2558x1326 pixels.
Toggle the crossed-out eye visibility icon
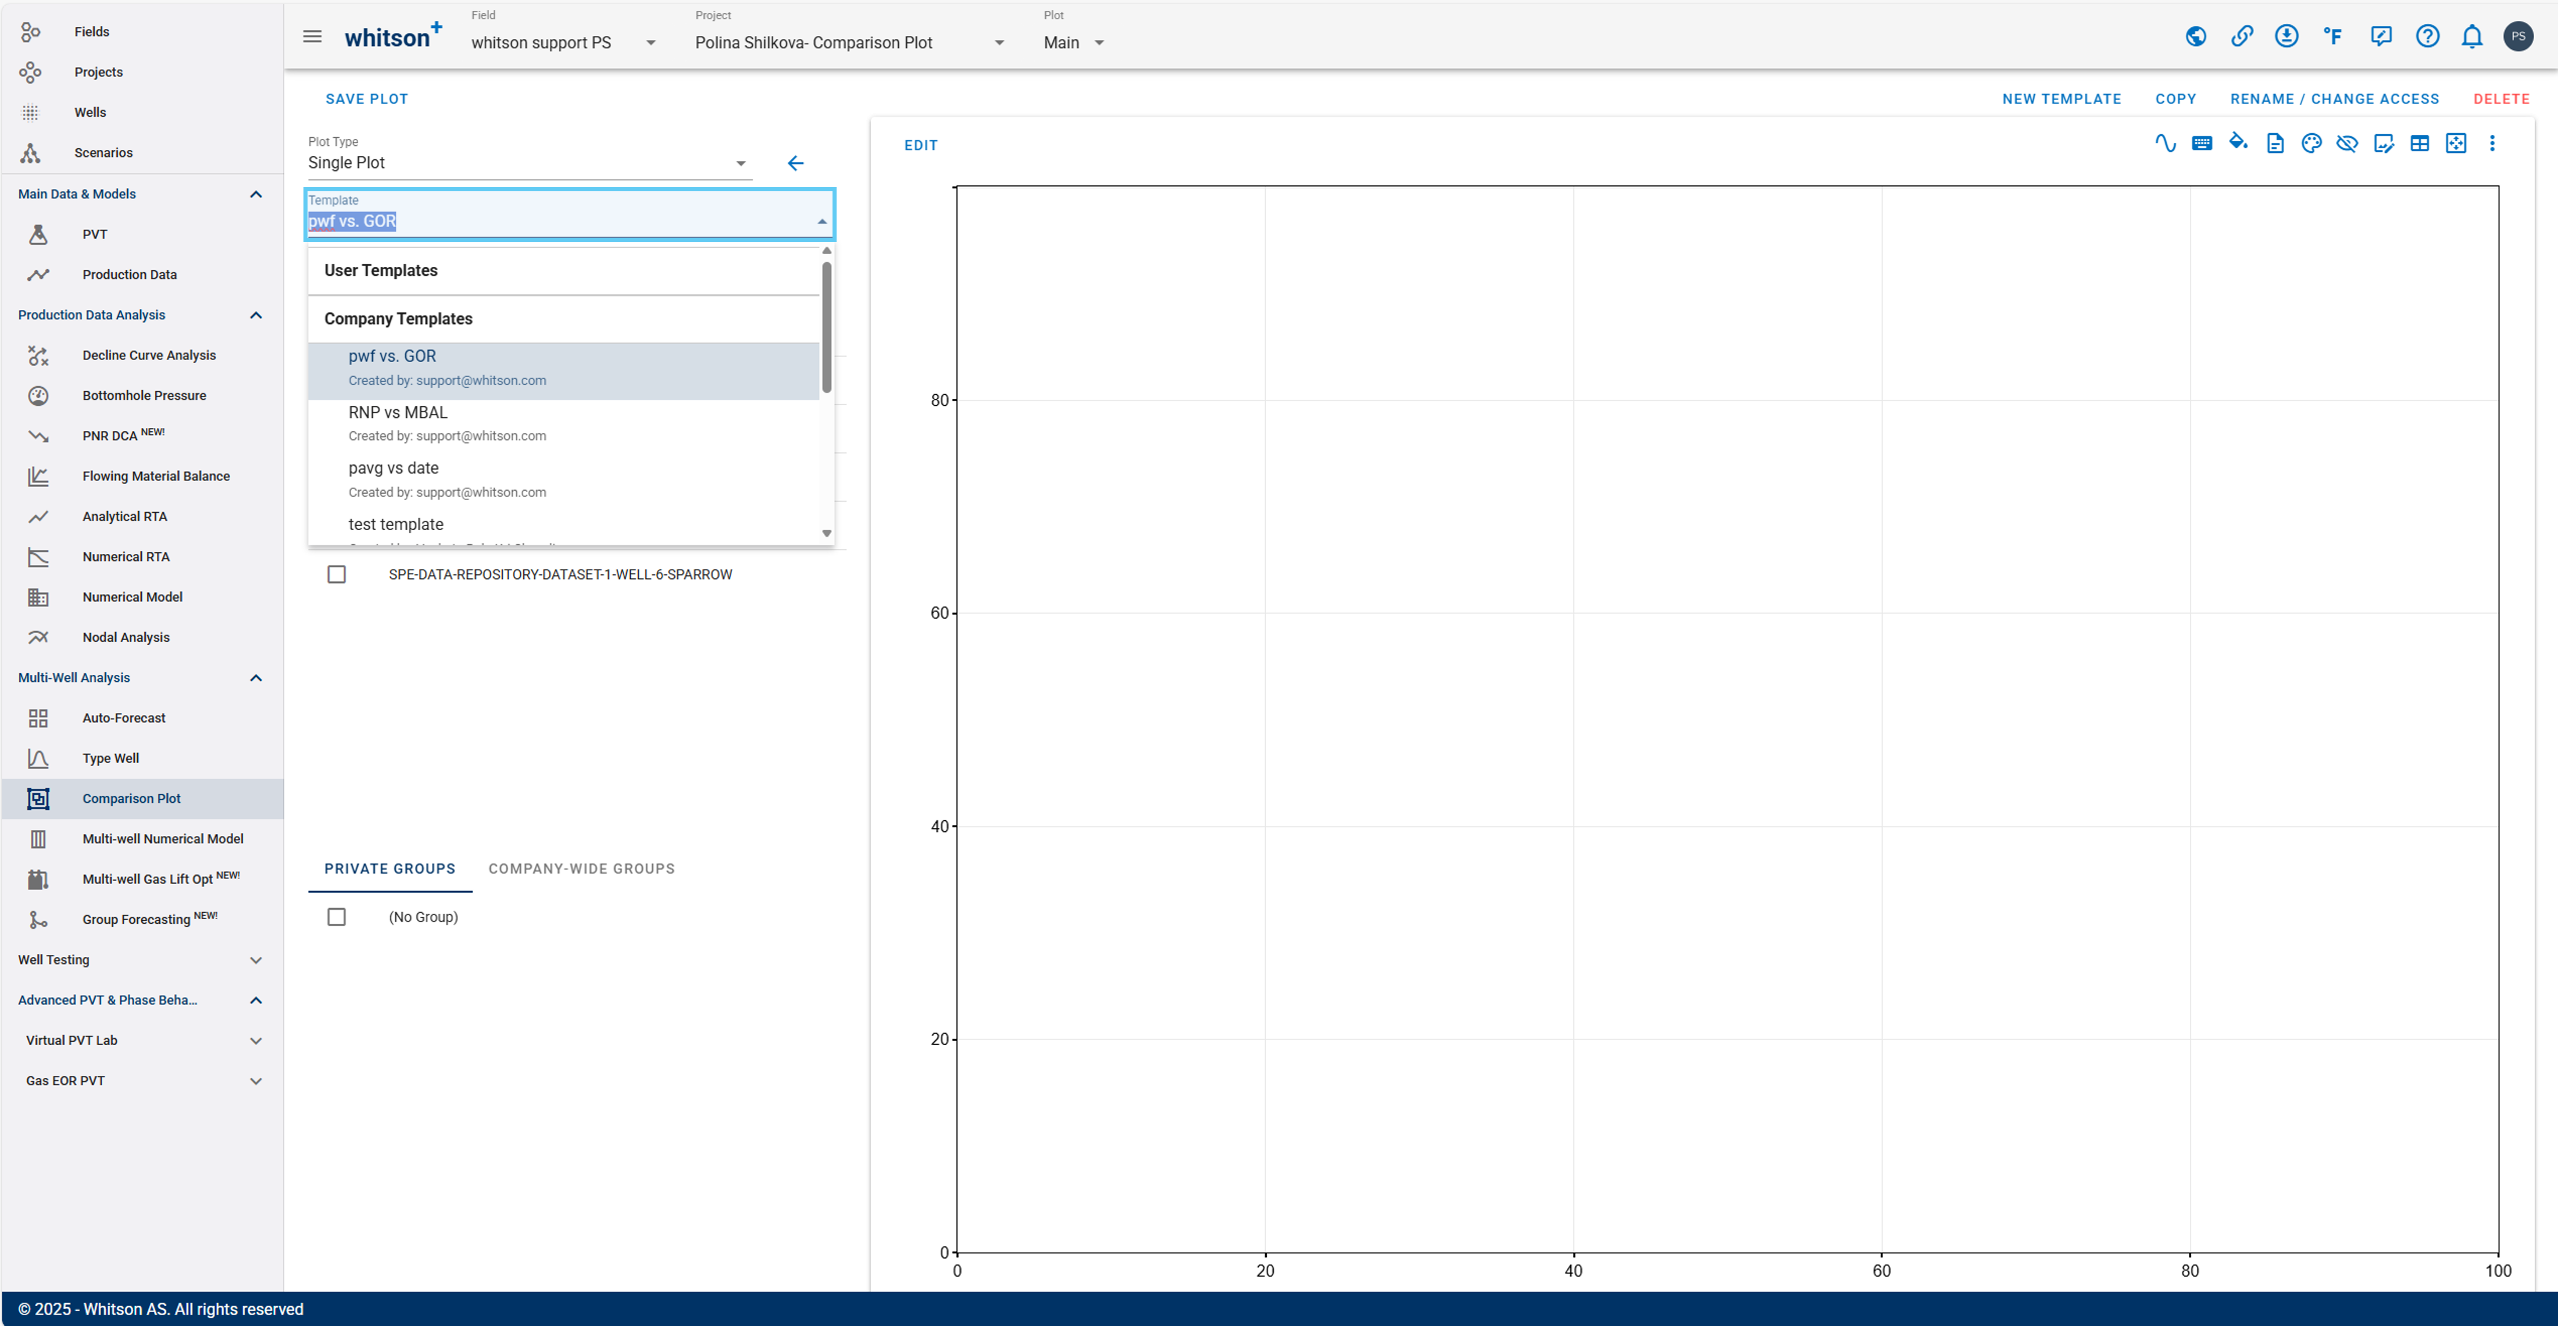[x=2348, y=143]
